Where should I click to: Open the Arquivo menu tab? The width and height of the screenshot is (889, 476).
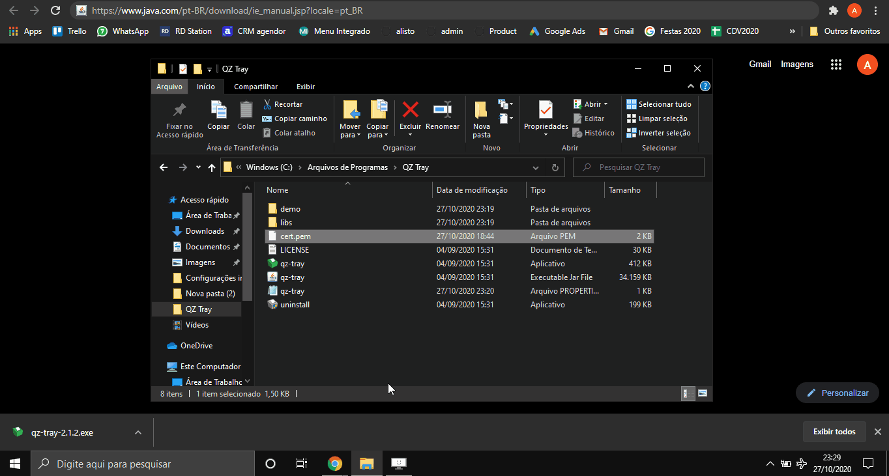[x=169, y=87]
